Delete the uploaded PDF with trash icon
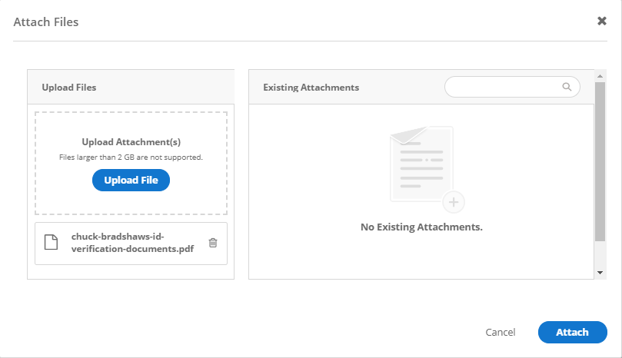This screenshot has height=358, width=622. (213, 243)
